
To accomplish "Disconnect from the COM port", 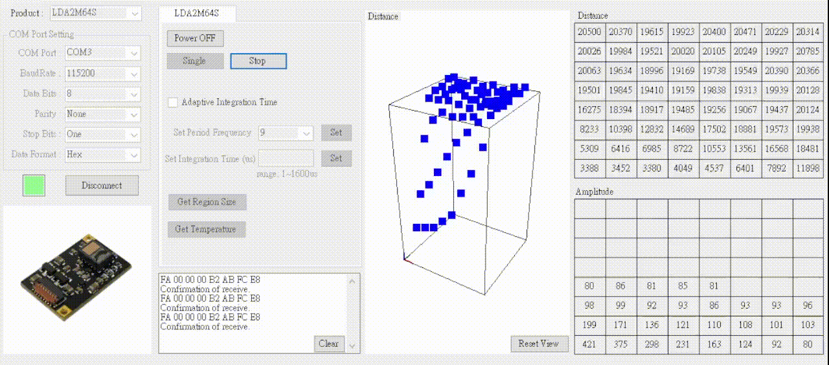I will point(102,186).
